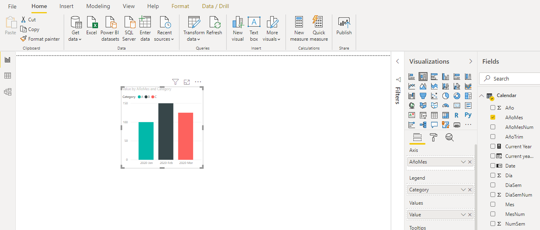Select the matrix visualization

click(x=446, y=115)
